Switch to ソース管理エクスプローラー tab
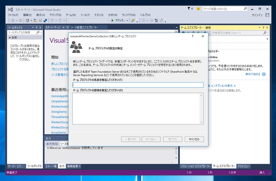276x181 pixels. click(84, 28)
